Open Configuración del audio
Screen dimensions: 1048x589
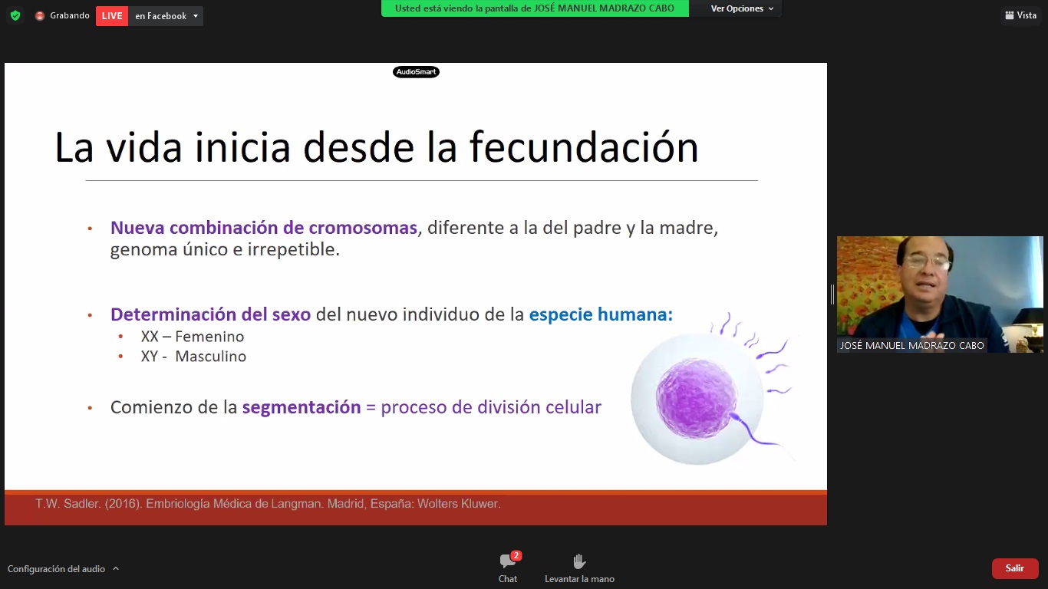[x=56, y=569]
